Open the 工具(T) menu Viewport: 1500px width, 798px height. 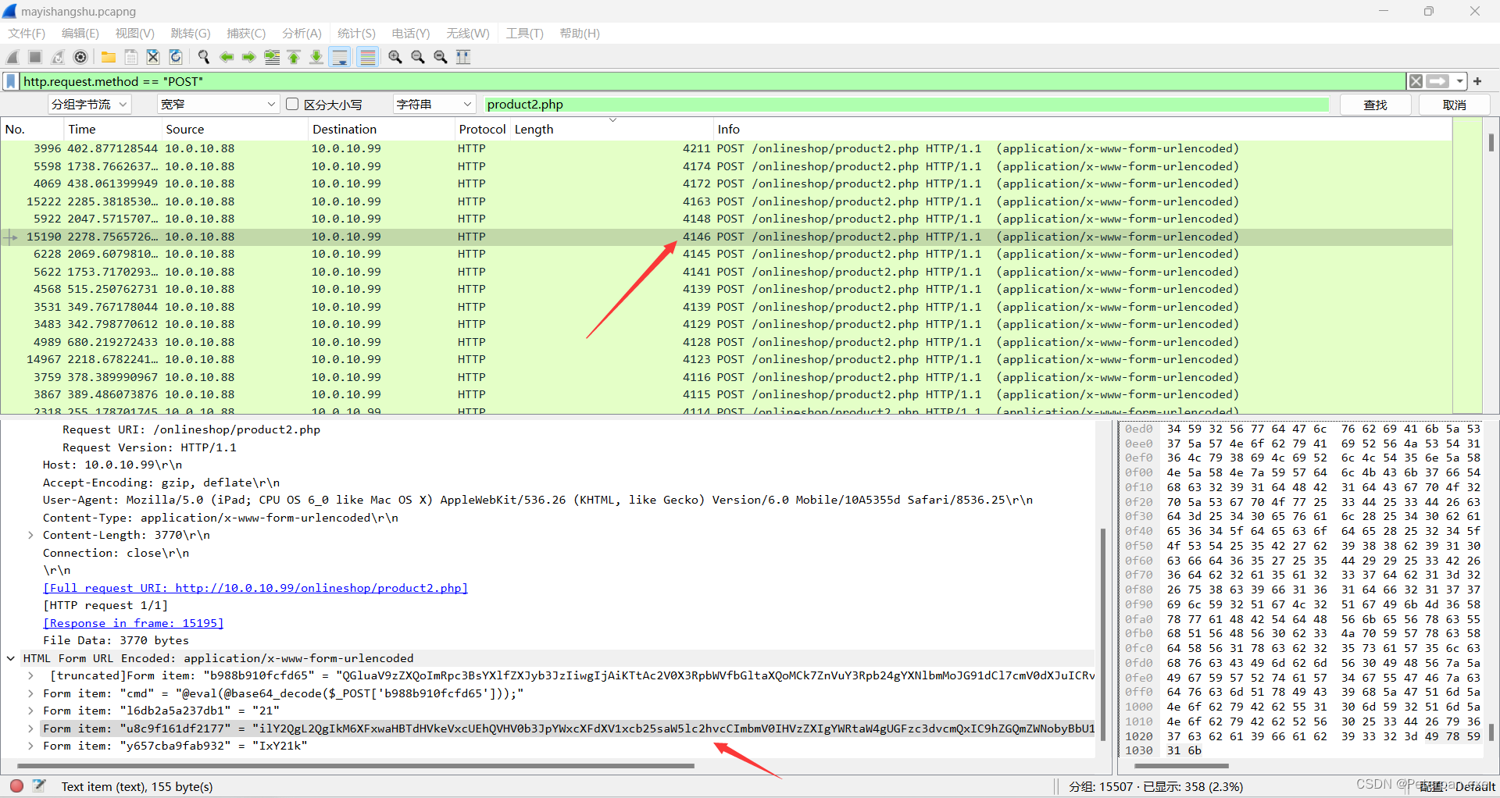[x=524, y=34]
